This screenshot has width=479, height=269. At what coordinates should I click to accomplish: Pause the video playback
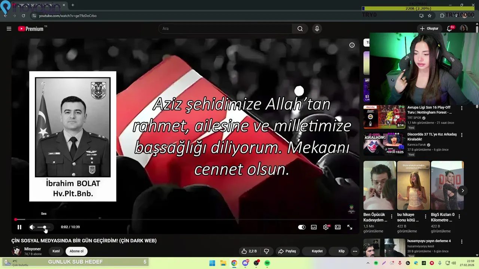tap(19, 227)
